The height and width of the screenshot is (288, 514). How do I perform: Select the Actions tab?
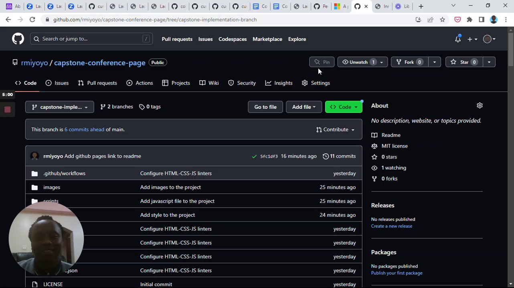(140, 83)
